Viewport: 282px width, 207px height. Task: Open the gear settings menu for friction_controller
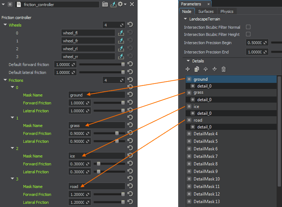pos(121,4)
